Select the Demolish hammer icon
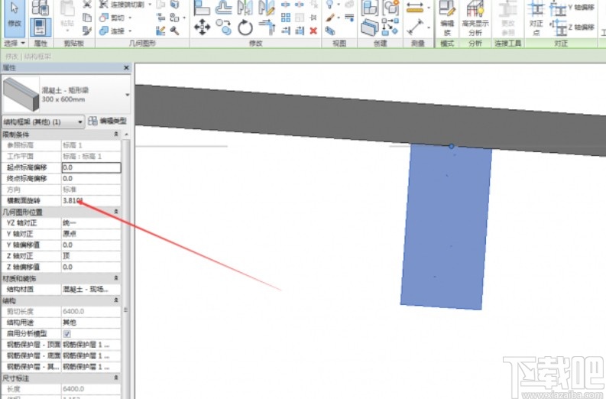Screen dimensions: 606x399 coord(174,31)
